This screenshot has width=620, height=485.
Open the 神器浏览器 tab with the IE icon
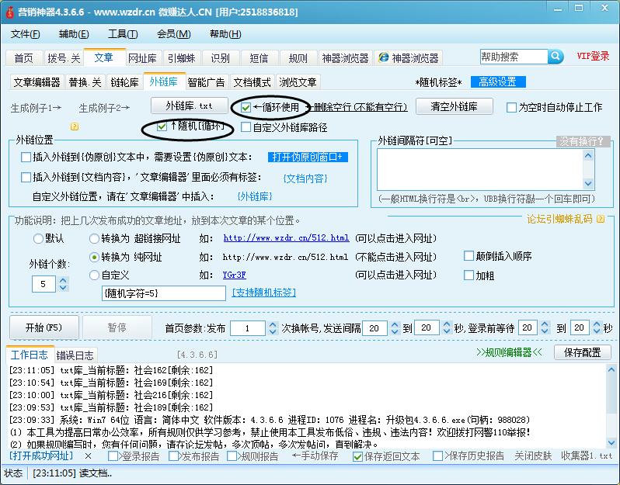[x=408, y=58]
